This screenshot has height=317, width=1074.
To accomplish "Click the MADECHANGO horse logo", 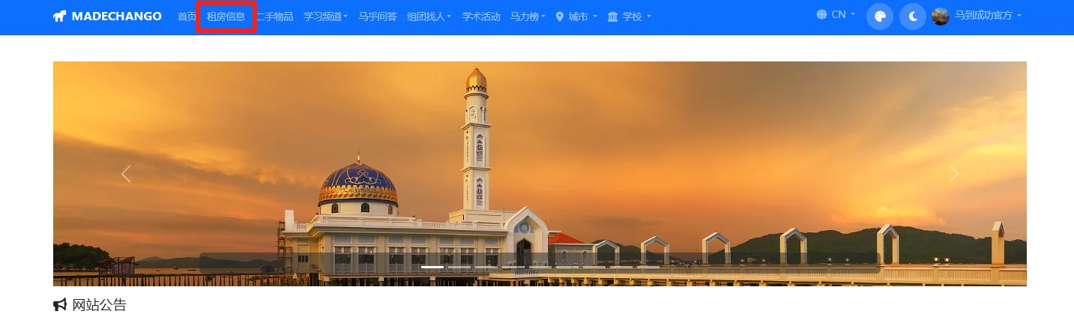I will click(x=60, y=16).
